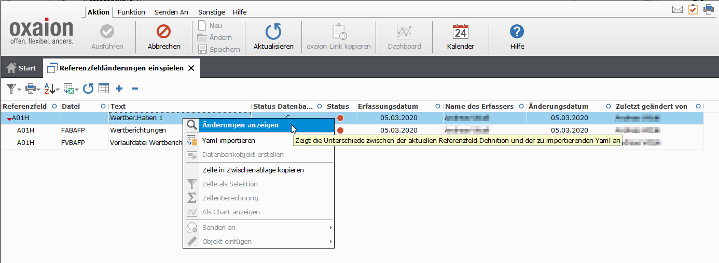Click the Aktualisieren refresh button
The height and width of the screenshot is (263, 719).
tap(273, 32)
